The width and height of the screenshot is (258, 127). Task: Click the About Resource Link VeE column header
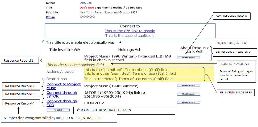point(195,49)
